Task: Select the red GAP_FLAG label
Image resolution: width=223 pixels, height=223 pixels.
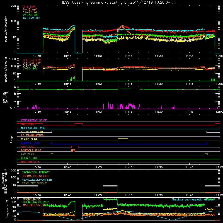Action: pyautogui.click(x=27, y=124)
